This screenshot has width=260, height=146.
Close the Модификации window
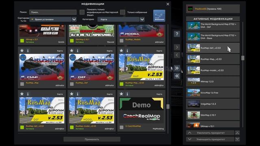tap(168, 4)
